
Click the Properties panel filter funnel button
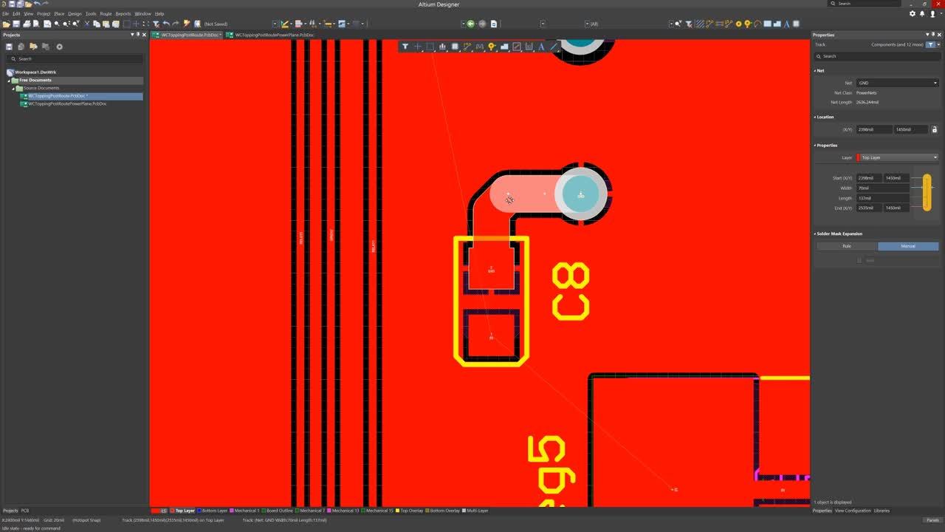pyautogui.click(x=930, y=44)
